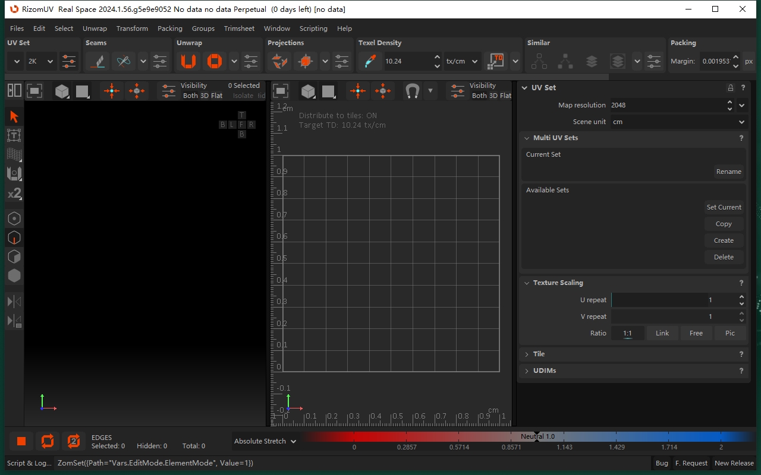
Task: Open the Seams settings sliders icon
Action: (160, 61)
